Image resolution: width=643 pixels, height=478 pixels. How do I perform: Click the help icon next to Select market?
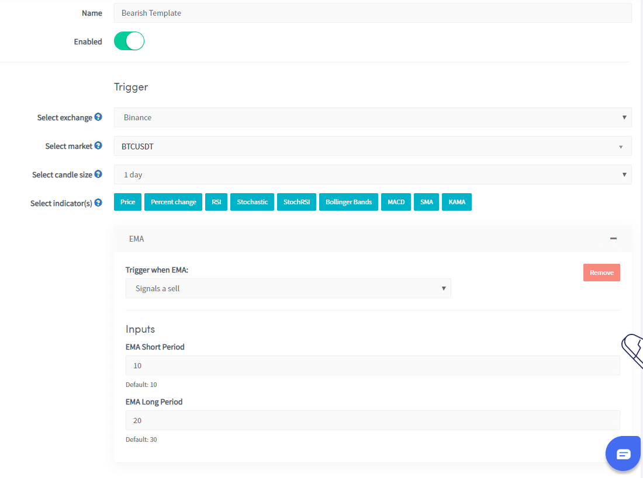coord(98,146)
